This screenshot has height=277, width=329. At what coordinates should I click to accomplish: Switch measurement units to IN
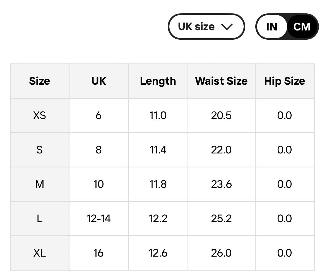click(x=272, y=27)
